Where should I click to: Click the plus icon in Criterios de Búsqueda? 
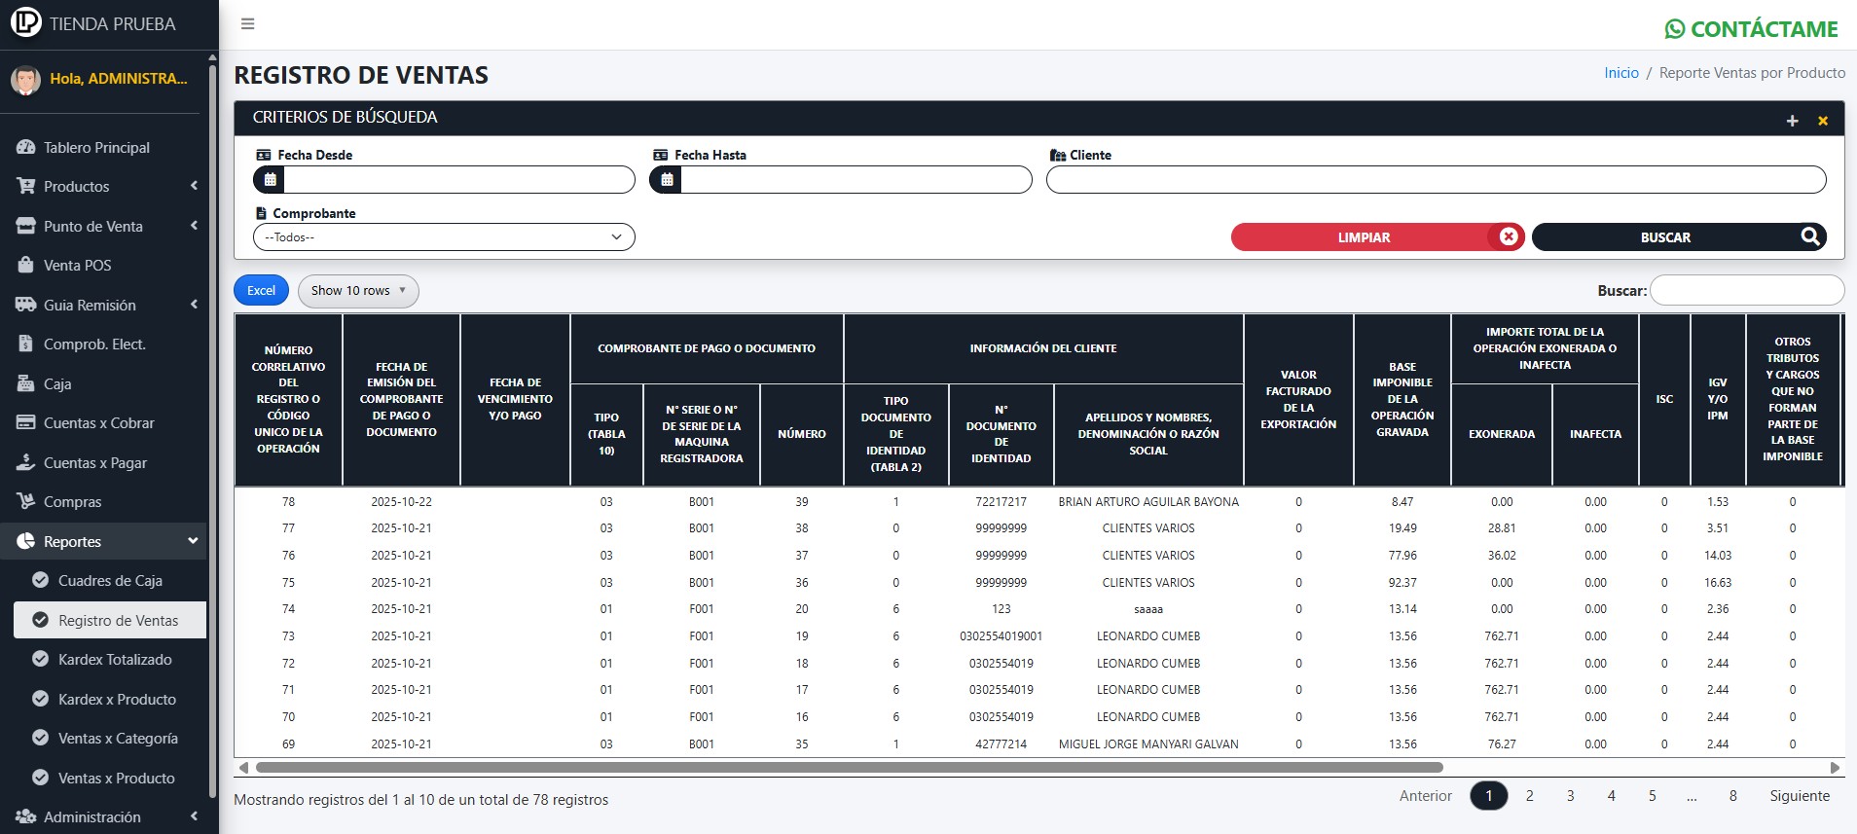pyautogui.click(x=1792, y=121)
